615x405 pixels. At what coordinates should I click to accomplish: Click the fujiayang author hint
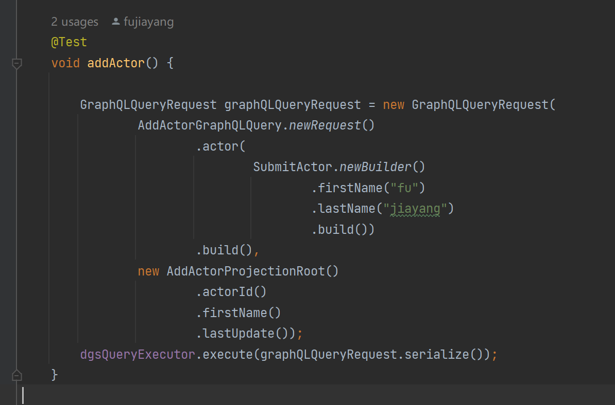click(x=148, y=22)
